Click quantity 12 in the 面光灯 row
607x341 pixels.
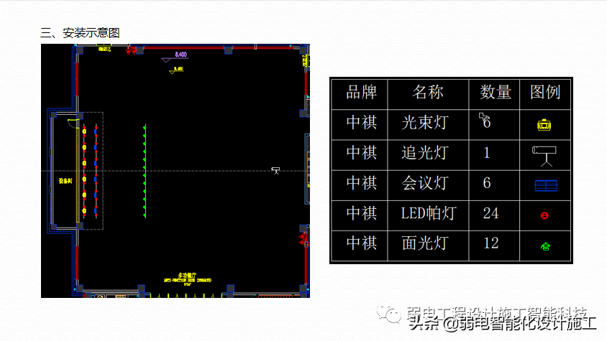tap(491, 243)
